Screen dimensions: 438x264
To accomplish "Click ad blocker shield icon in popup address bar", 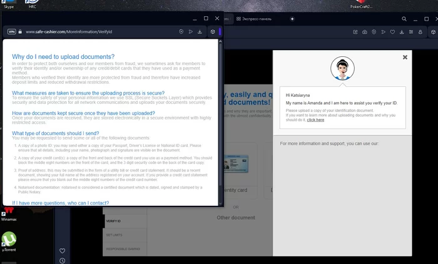I will [181, 32].
